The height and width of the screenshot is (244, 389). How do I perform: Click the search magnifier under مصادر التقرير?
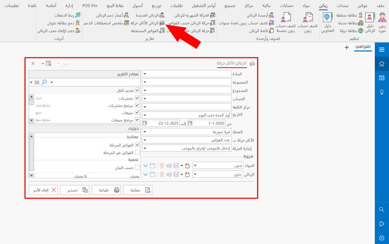point(44,82)
